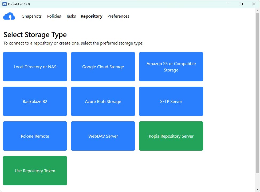Viewport: 260px width, 192px height.
Task: Pick Amazon S3 or Compatible Storage
Action: 171,67
